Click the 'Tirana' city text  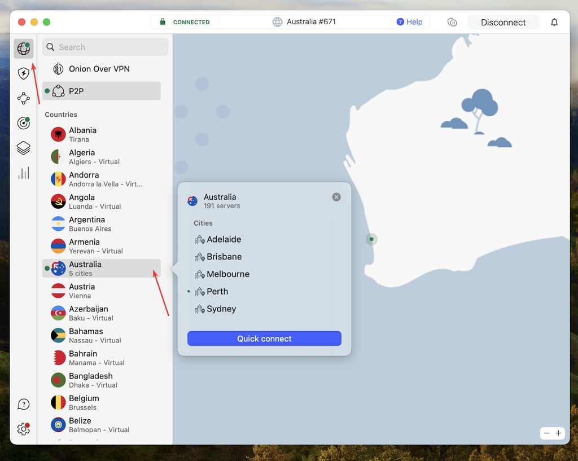coord(79,139)
